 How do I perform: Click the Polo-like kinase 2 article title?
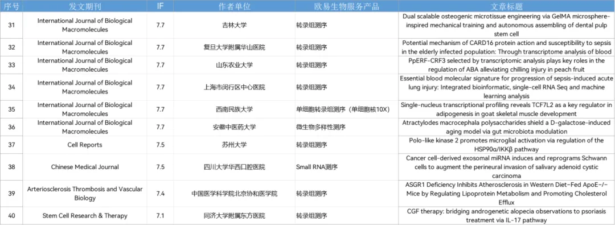point(507,145)
